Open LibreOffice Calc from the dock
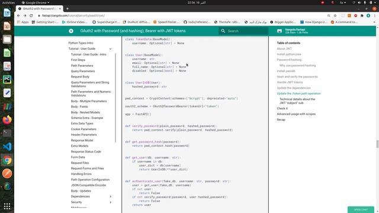 tap(7, 53)
